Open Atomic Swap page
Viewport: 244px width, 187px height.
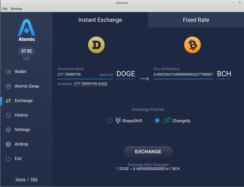[27, 86]
